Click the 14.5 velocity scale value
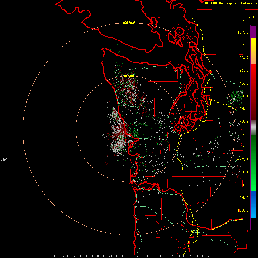This screenshot has height=258, width=258. 244,109
